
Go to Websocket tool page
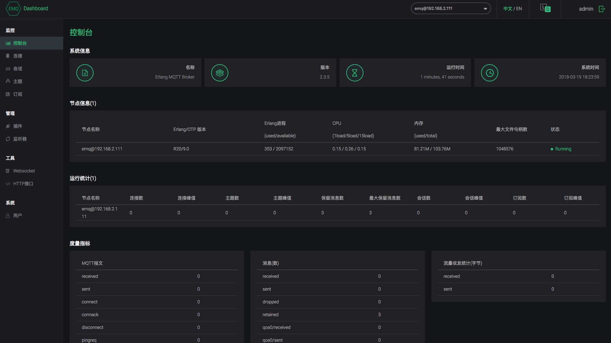(x=32, y=171)
